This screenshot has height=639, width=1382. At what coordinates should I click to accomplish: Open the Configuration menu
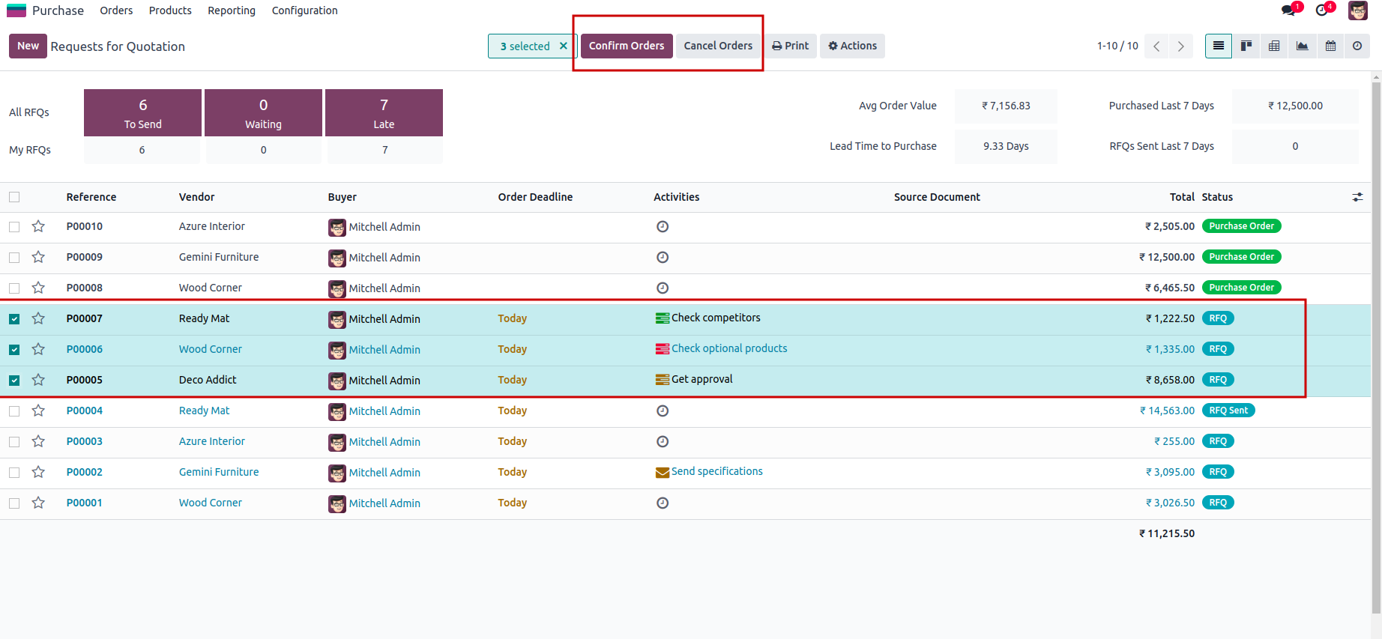click(x=304, y=10)
